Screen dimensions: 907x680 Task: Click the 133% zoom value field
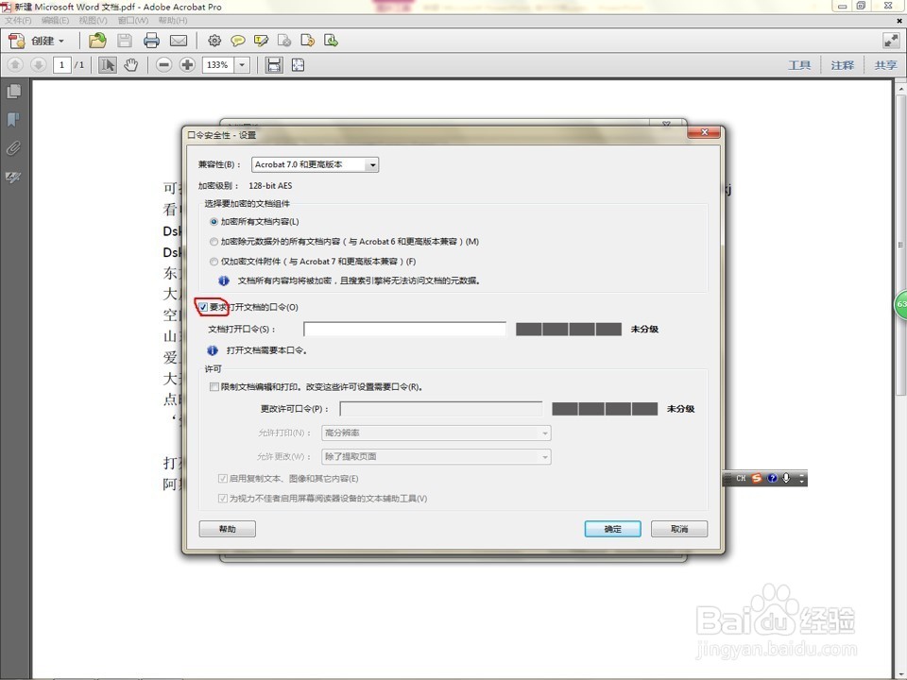218,65
